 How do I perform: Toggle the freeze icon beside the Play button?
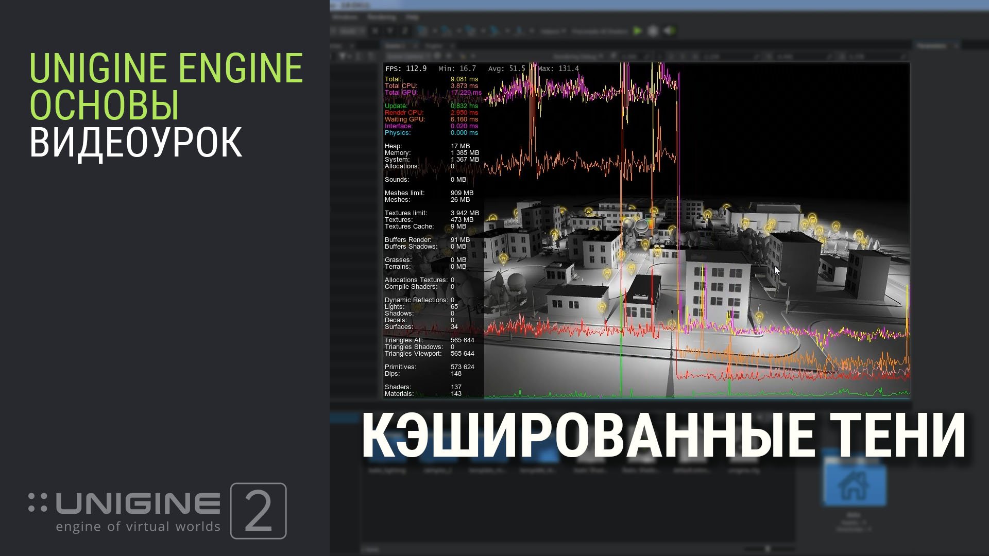[653, 30]
